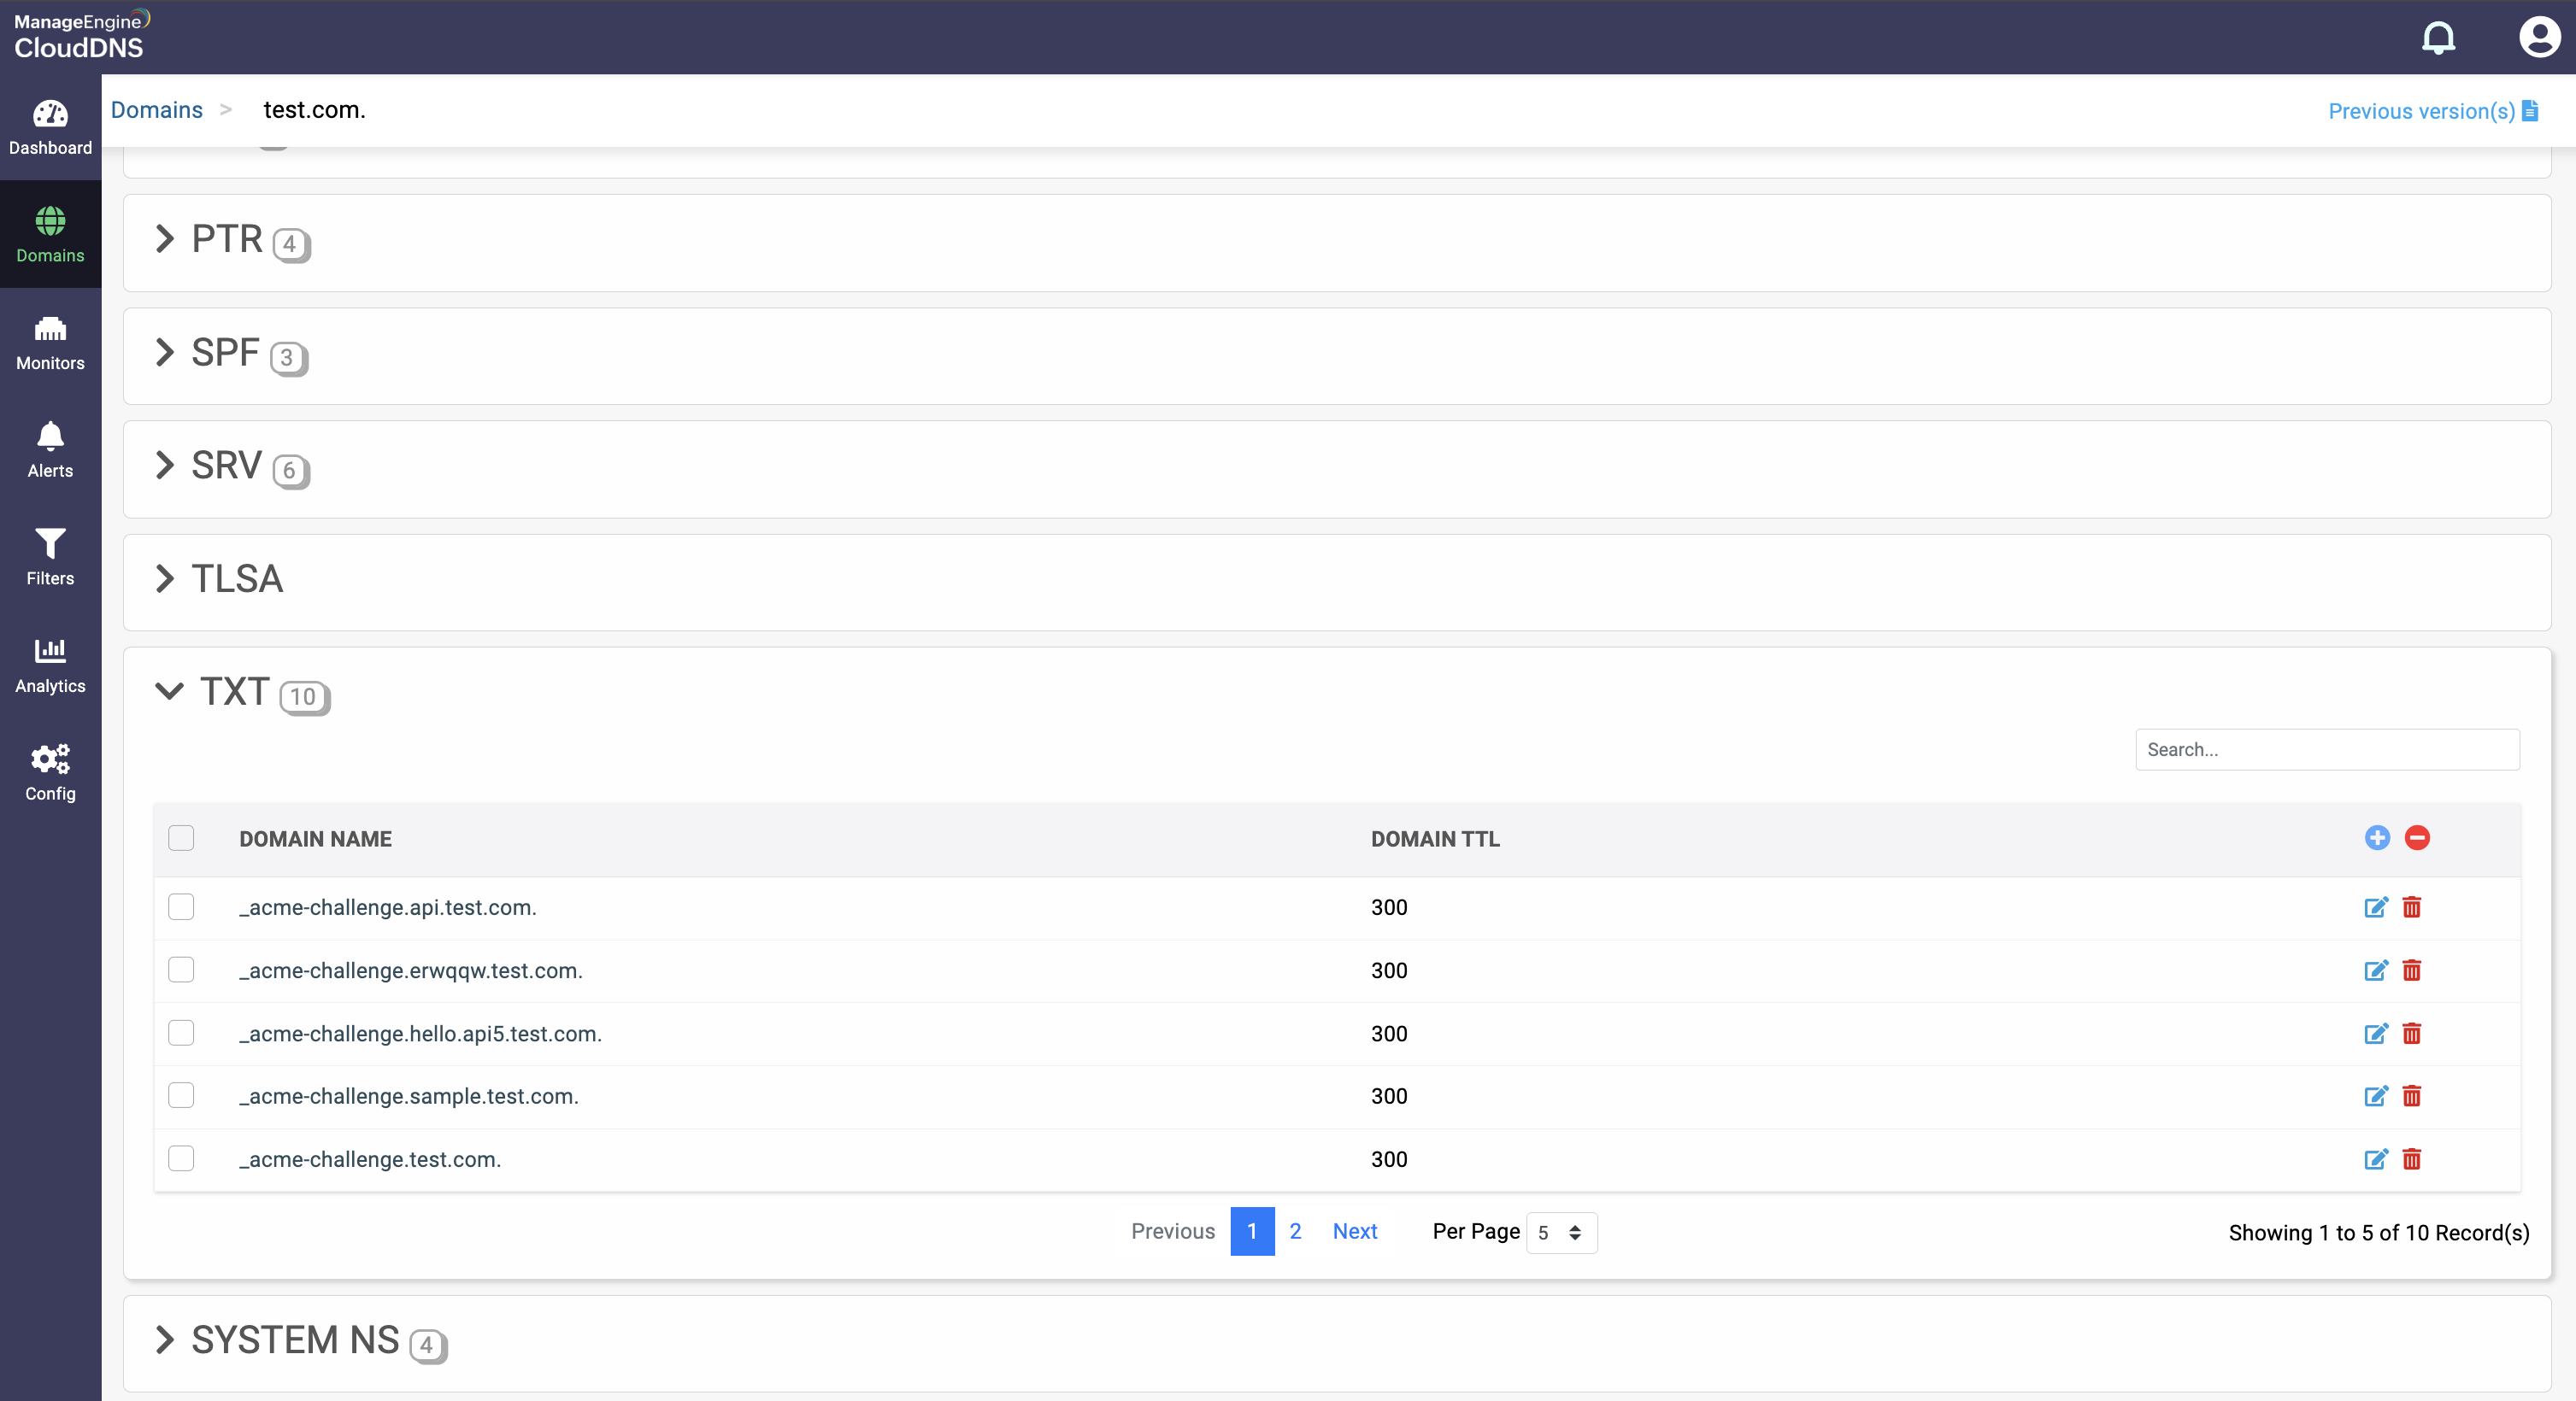Click the Previous version(s) link
This screenshot has width=2576, height=1401.
pos(2431,111)
